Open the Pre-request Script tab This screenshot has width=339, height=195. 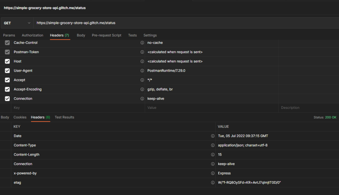107,35
